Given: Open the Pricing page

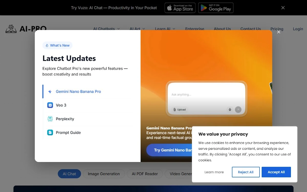Looking at the screenshot, I should [x=277, y=29].
